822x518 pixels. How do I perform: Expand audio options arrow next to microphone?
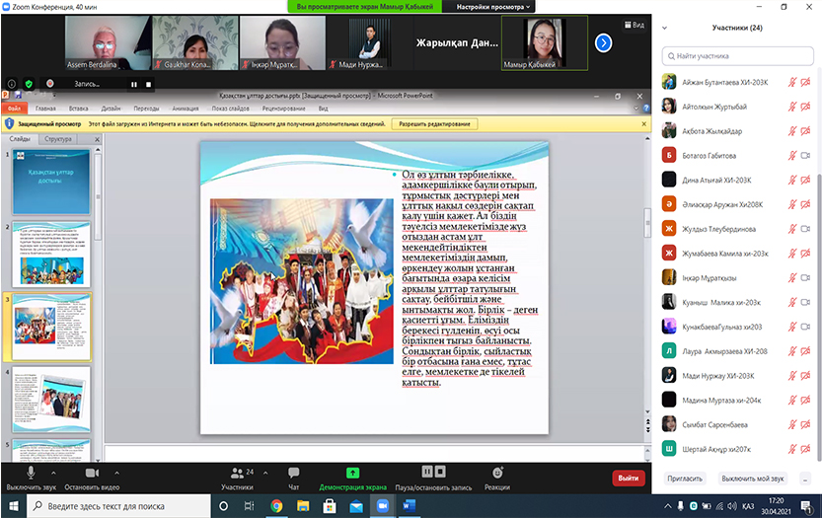[57, 473]
